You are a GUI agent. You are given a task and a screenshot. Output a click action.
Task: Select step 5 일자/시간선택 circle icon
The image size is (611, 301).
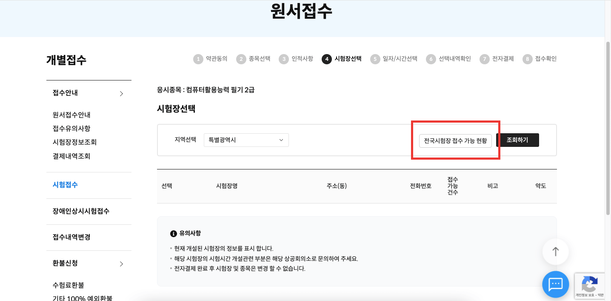point(375,59)
